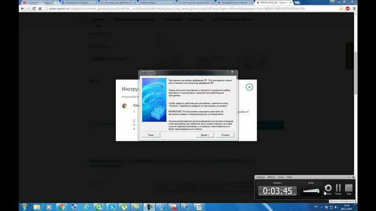
Task: Click Chrome forward arrow
Action: (28, 9)
